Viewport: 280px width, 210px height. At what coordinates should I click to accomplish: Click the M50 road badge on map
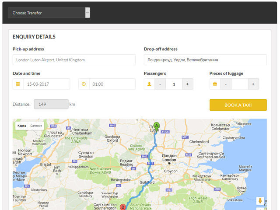click(53, 126)
